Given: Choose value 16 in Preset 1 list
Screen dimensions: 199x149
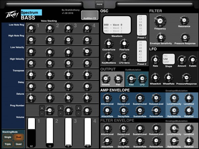Looking at the screenshot, I should coord(140,28).
